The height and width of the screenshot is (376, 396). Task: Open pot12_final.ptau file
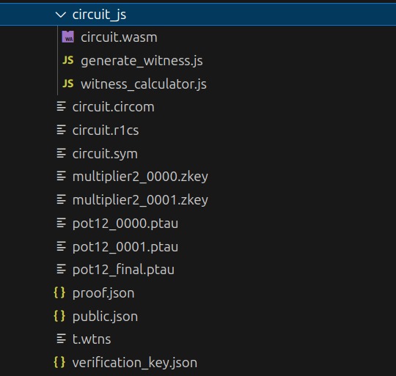click(x=123, y=270)
